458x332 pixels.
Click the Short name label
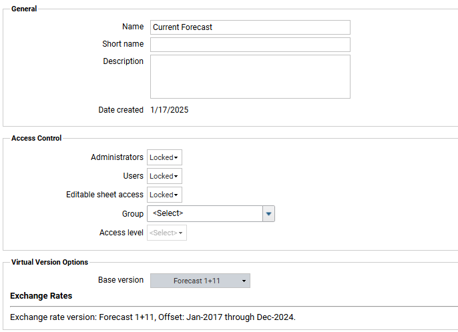[x=123, y=44]
